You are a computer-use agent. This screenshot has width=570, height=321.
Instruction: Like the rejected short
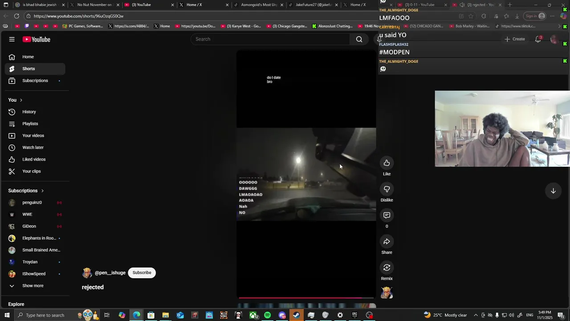(387, 163)
